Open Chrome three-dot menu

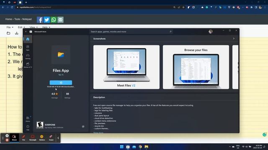pos(265,7)
